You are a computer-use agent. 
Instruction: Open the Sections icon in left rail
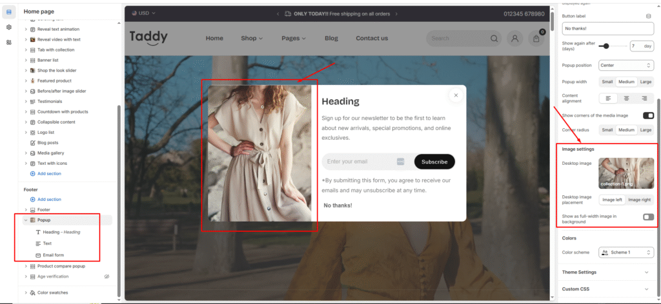tap(9, 12)
